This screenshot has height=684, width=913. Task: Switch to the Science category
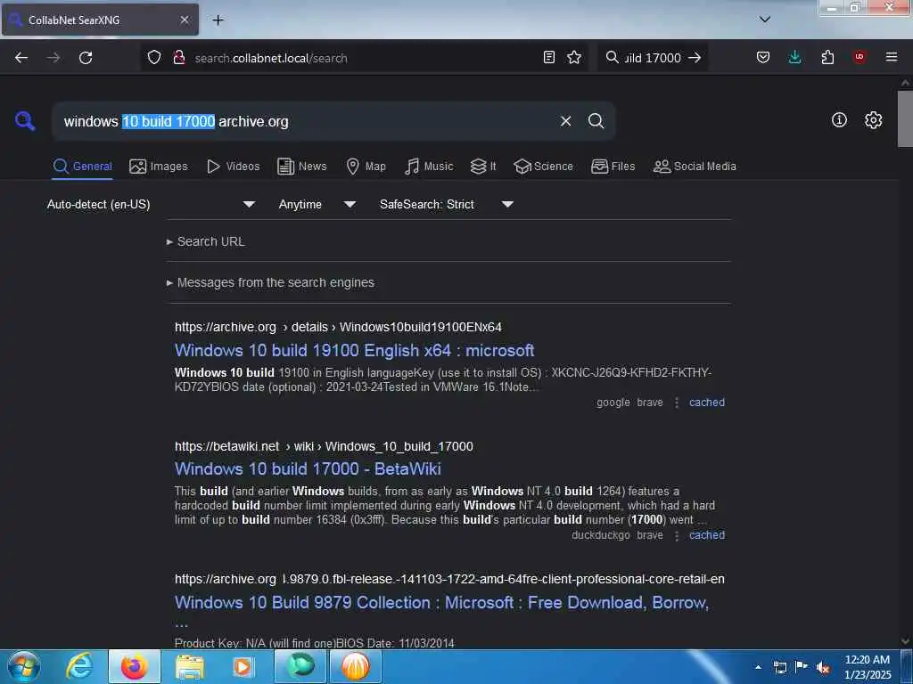pos(543,167)
